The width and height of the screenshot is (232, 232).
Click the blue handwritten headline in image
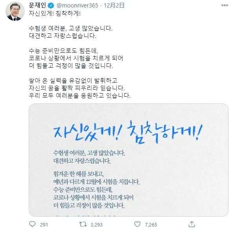click(128, 132)
